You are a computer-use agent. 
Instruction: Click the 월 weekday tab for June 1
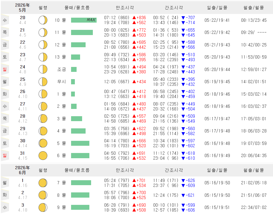(x=5, y=183)
